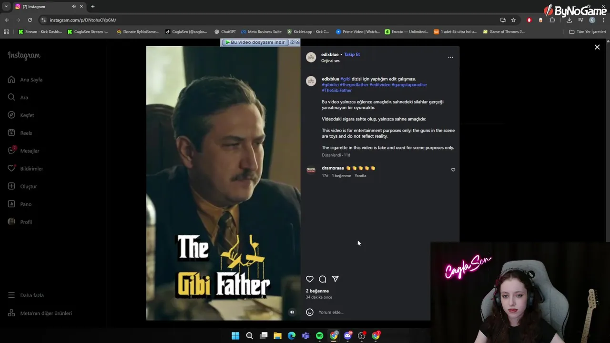Open File Explorer from taskbar
Viewport: 610px width, 343px height.
277,336
